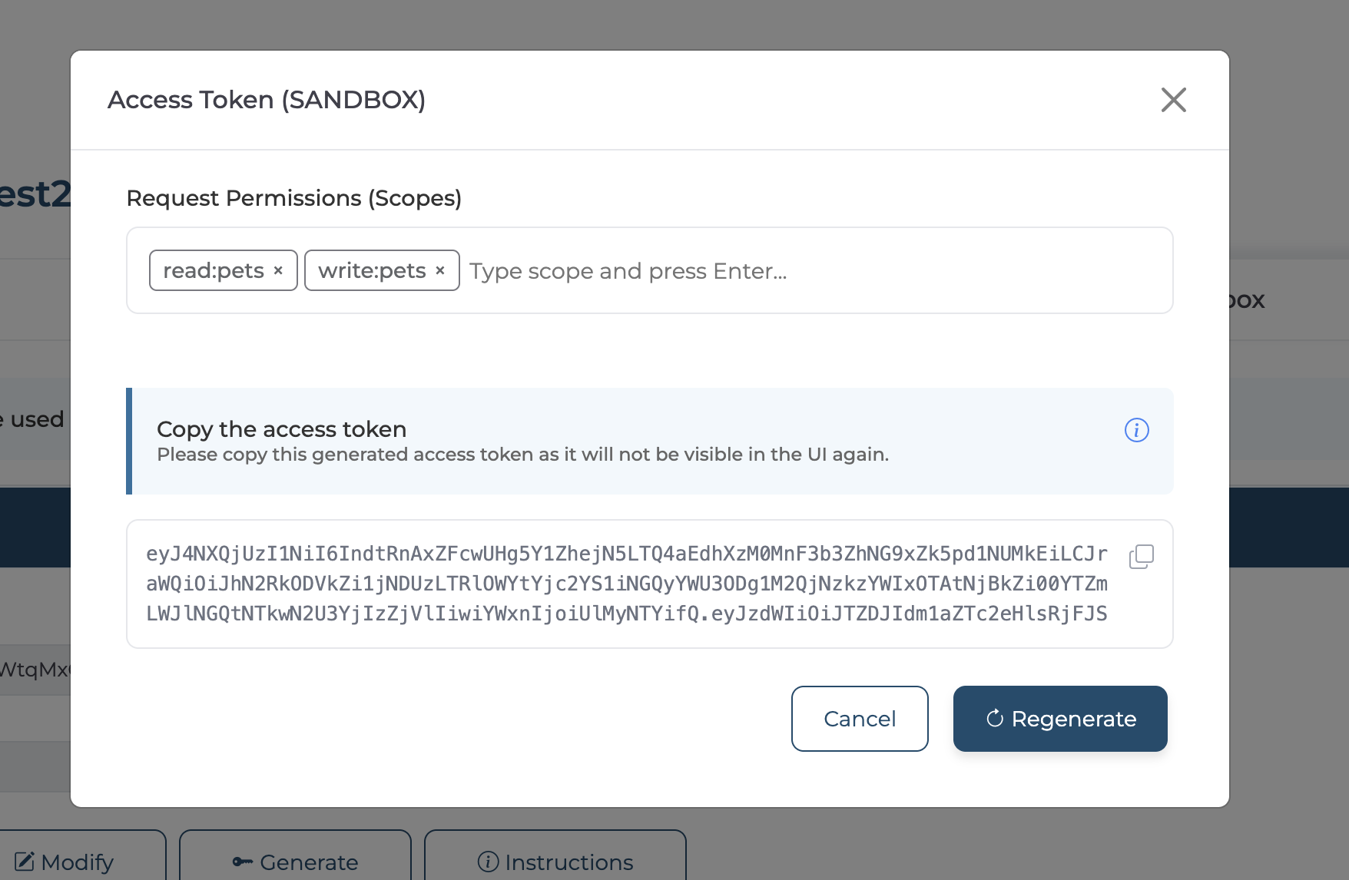The width and height of the screenshot is (1349, 880).
Task: Click the Request Permissions (Scopes) label
Action: [x=293, y=198]
